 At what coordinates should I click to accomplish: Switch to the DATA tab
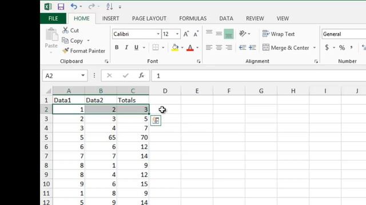(x=226, y=19)
